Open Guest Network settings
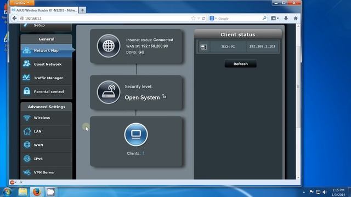 46,65
